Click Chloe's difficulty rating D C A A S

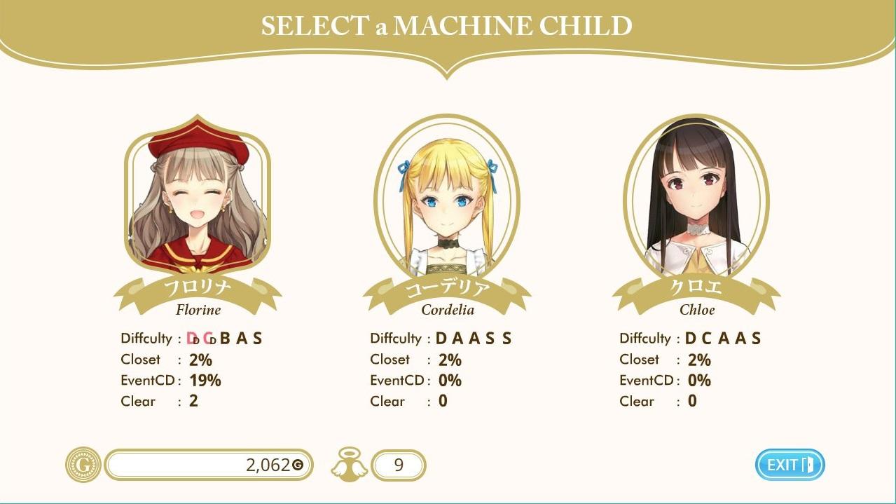723,339
